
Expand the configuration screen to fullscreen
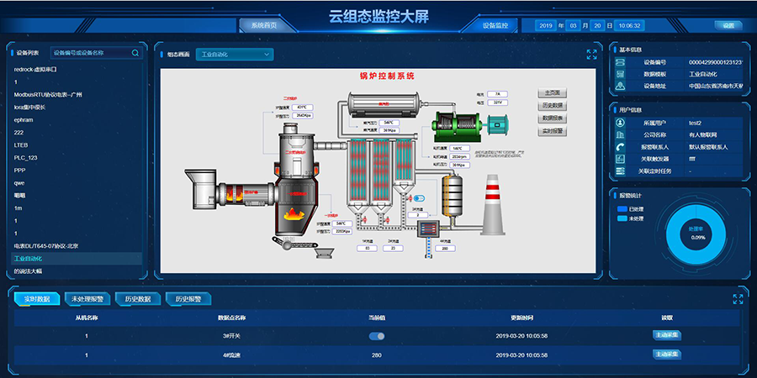pos(591,55)
